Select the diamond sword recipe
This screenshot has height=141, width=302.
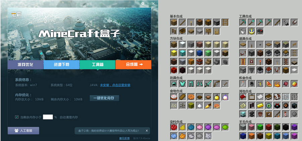click(208, 84)
